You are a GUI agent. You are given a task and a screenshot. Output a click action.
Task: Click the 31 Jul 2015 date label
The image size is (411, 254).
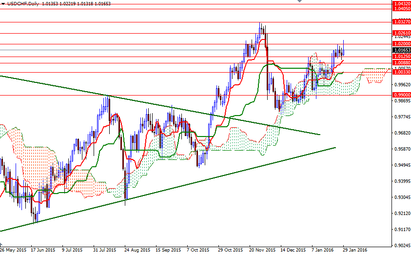(x=105, y=250)
